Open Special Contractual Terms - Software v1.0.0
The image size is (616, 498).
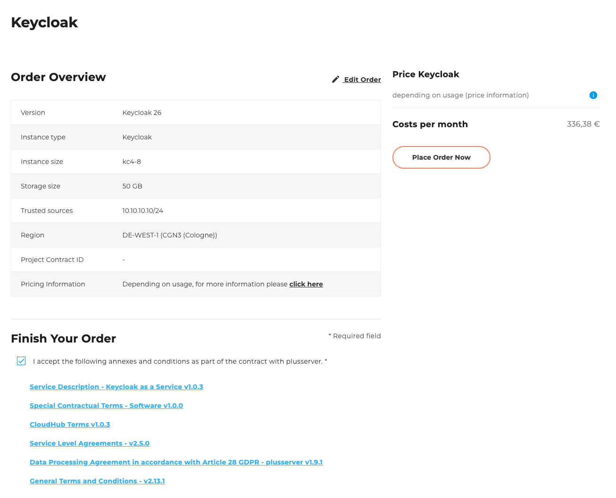pyautogui.click(x=106, y=406)
